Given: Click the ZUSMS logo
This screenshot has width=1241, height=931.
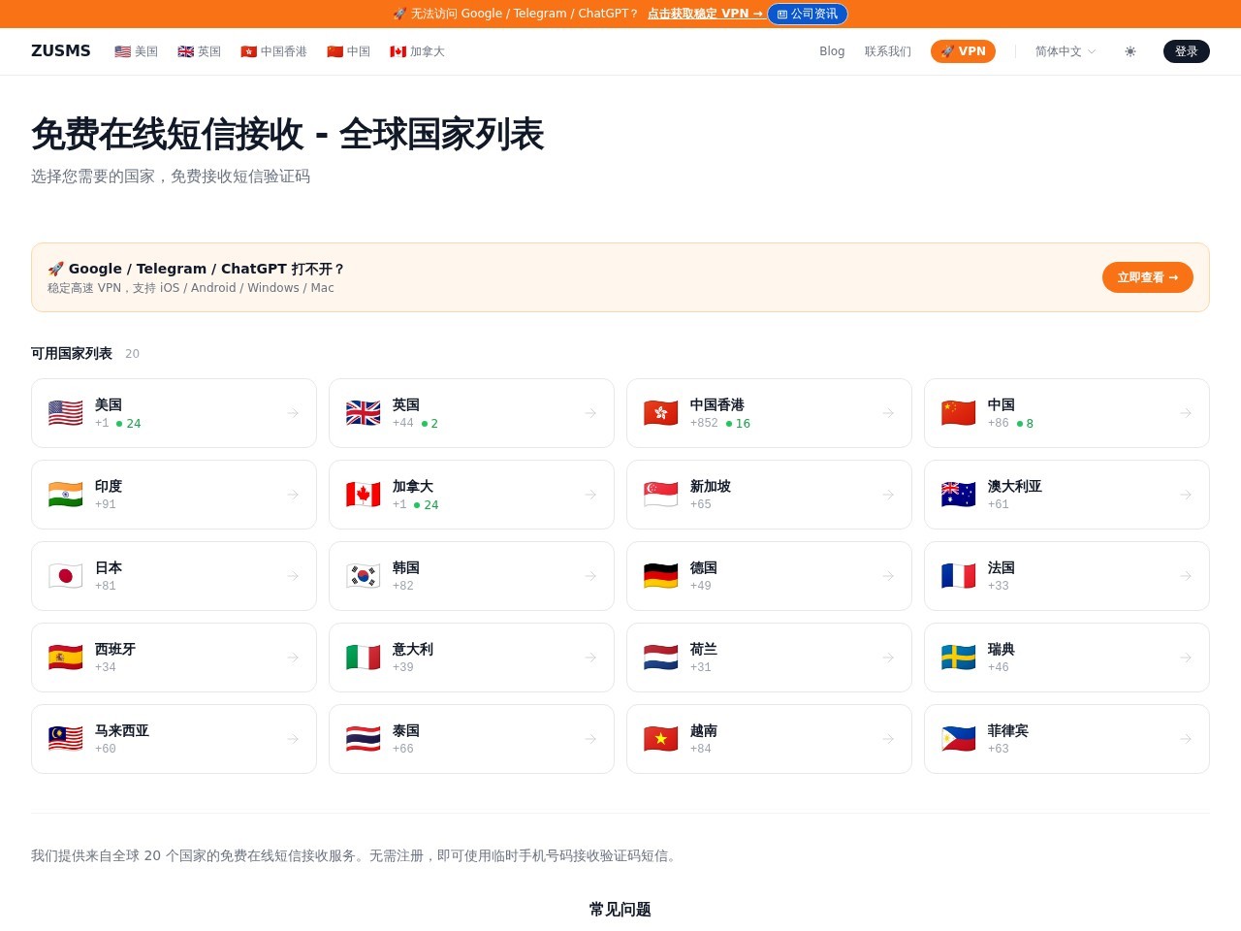Looking at the screenshot, I should (61, 51).
